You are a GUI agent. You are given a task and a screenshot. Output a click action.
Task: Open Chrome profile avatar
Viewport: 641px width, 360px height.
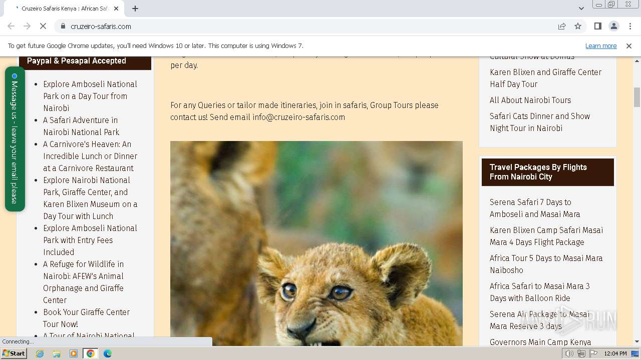coord(614,26)
